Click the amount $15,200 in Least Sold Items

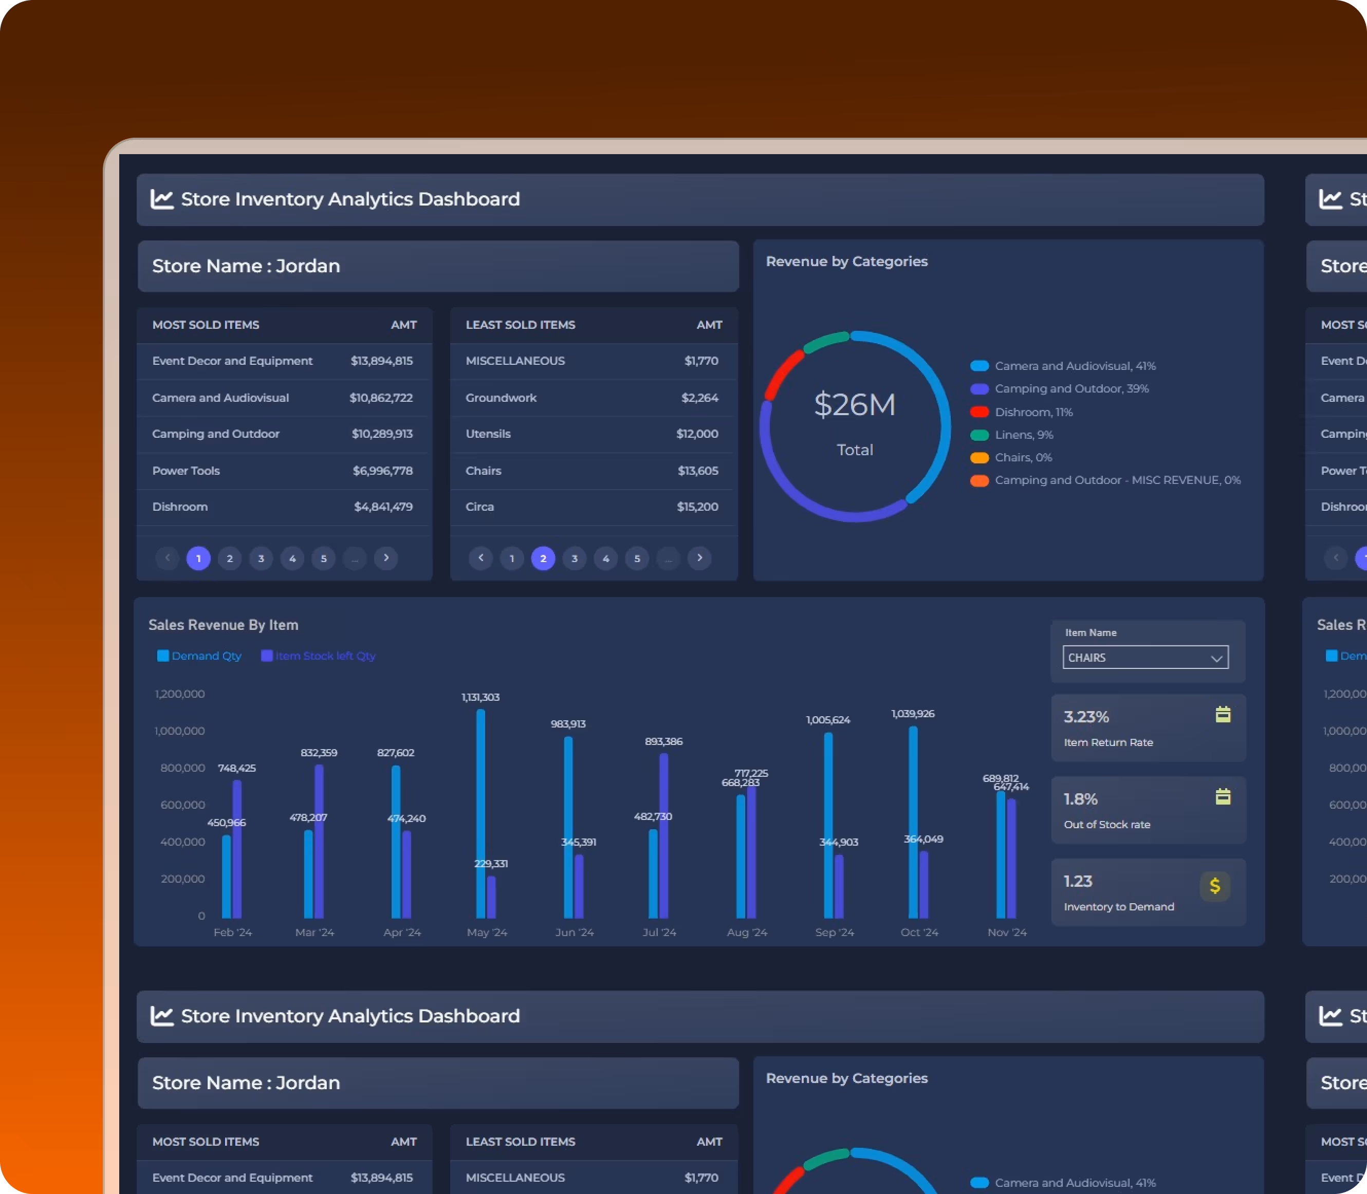pyautogui.click(x=697, y=507)
